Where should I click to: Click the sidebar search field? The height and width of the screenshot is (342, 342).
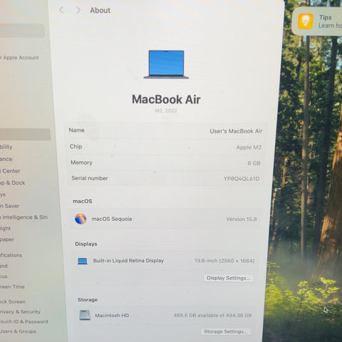[22, 31]
